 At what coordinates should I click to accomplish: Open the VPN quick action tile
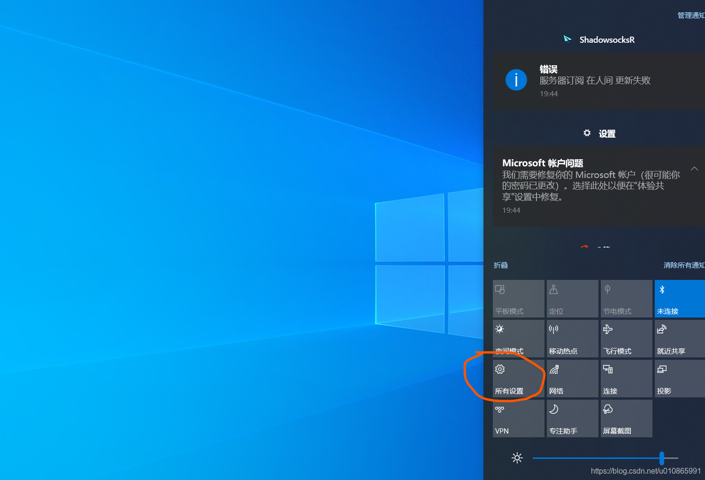(x=519, y=418)
